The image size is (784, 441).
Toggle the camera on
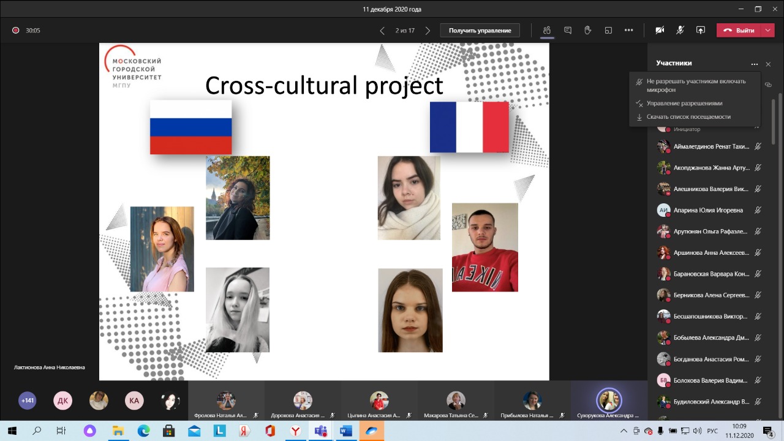660,30
